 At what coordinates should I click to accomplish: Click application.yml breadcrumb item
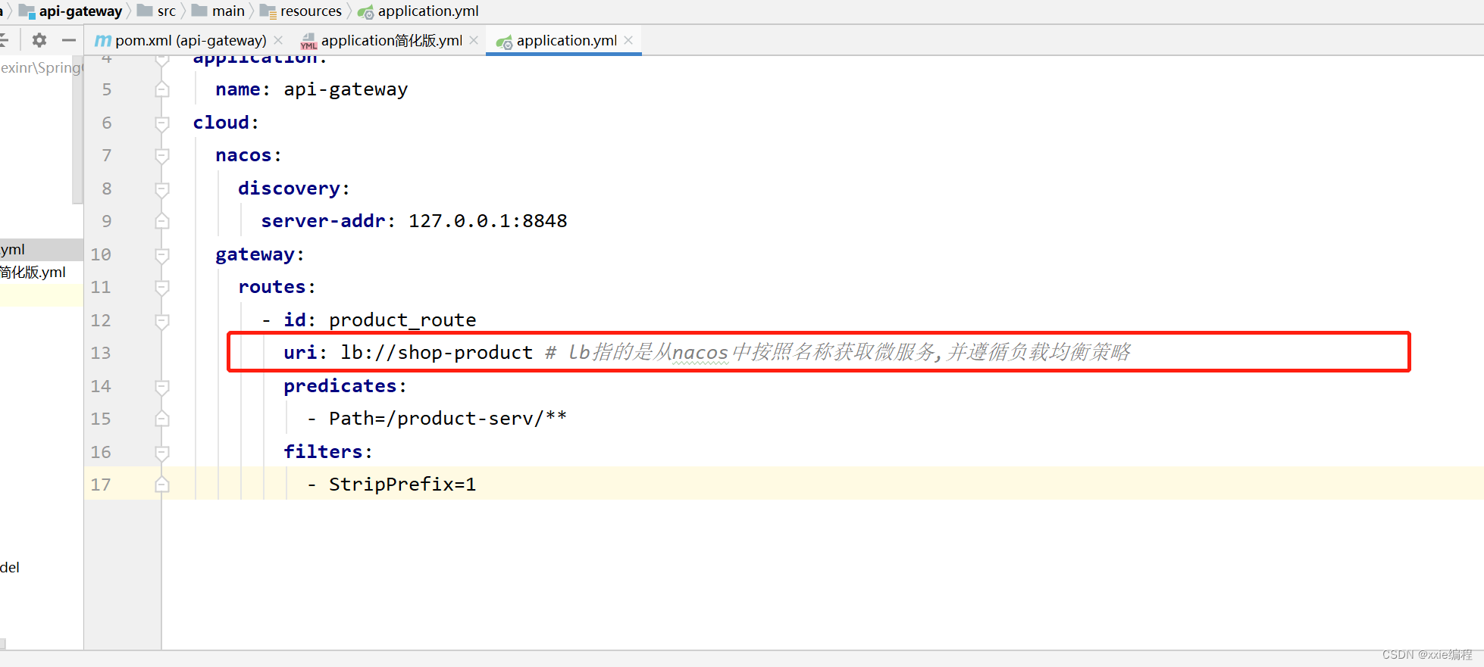pyautogui.click(x=418, y=11)
